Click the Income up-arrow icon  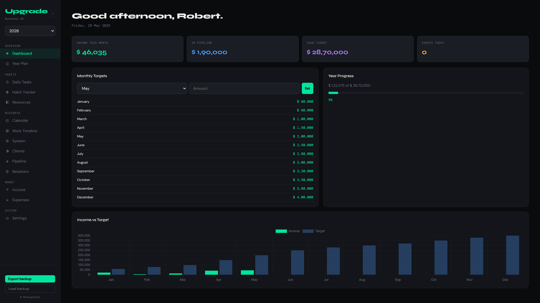pyautogui.click(x=7, y=190)
